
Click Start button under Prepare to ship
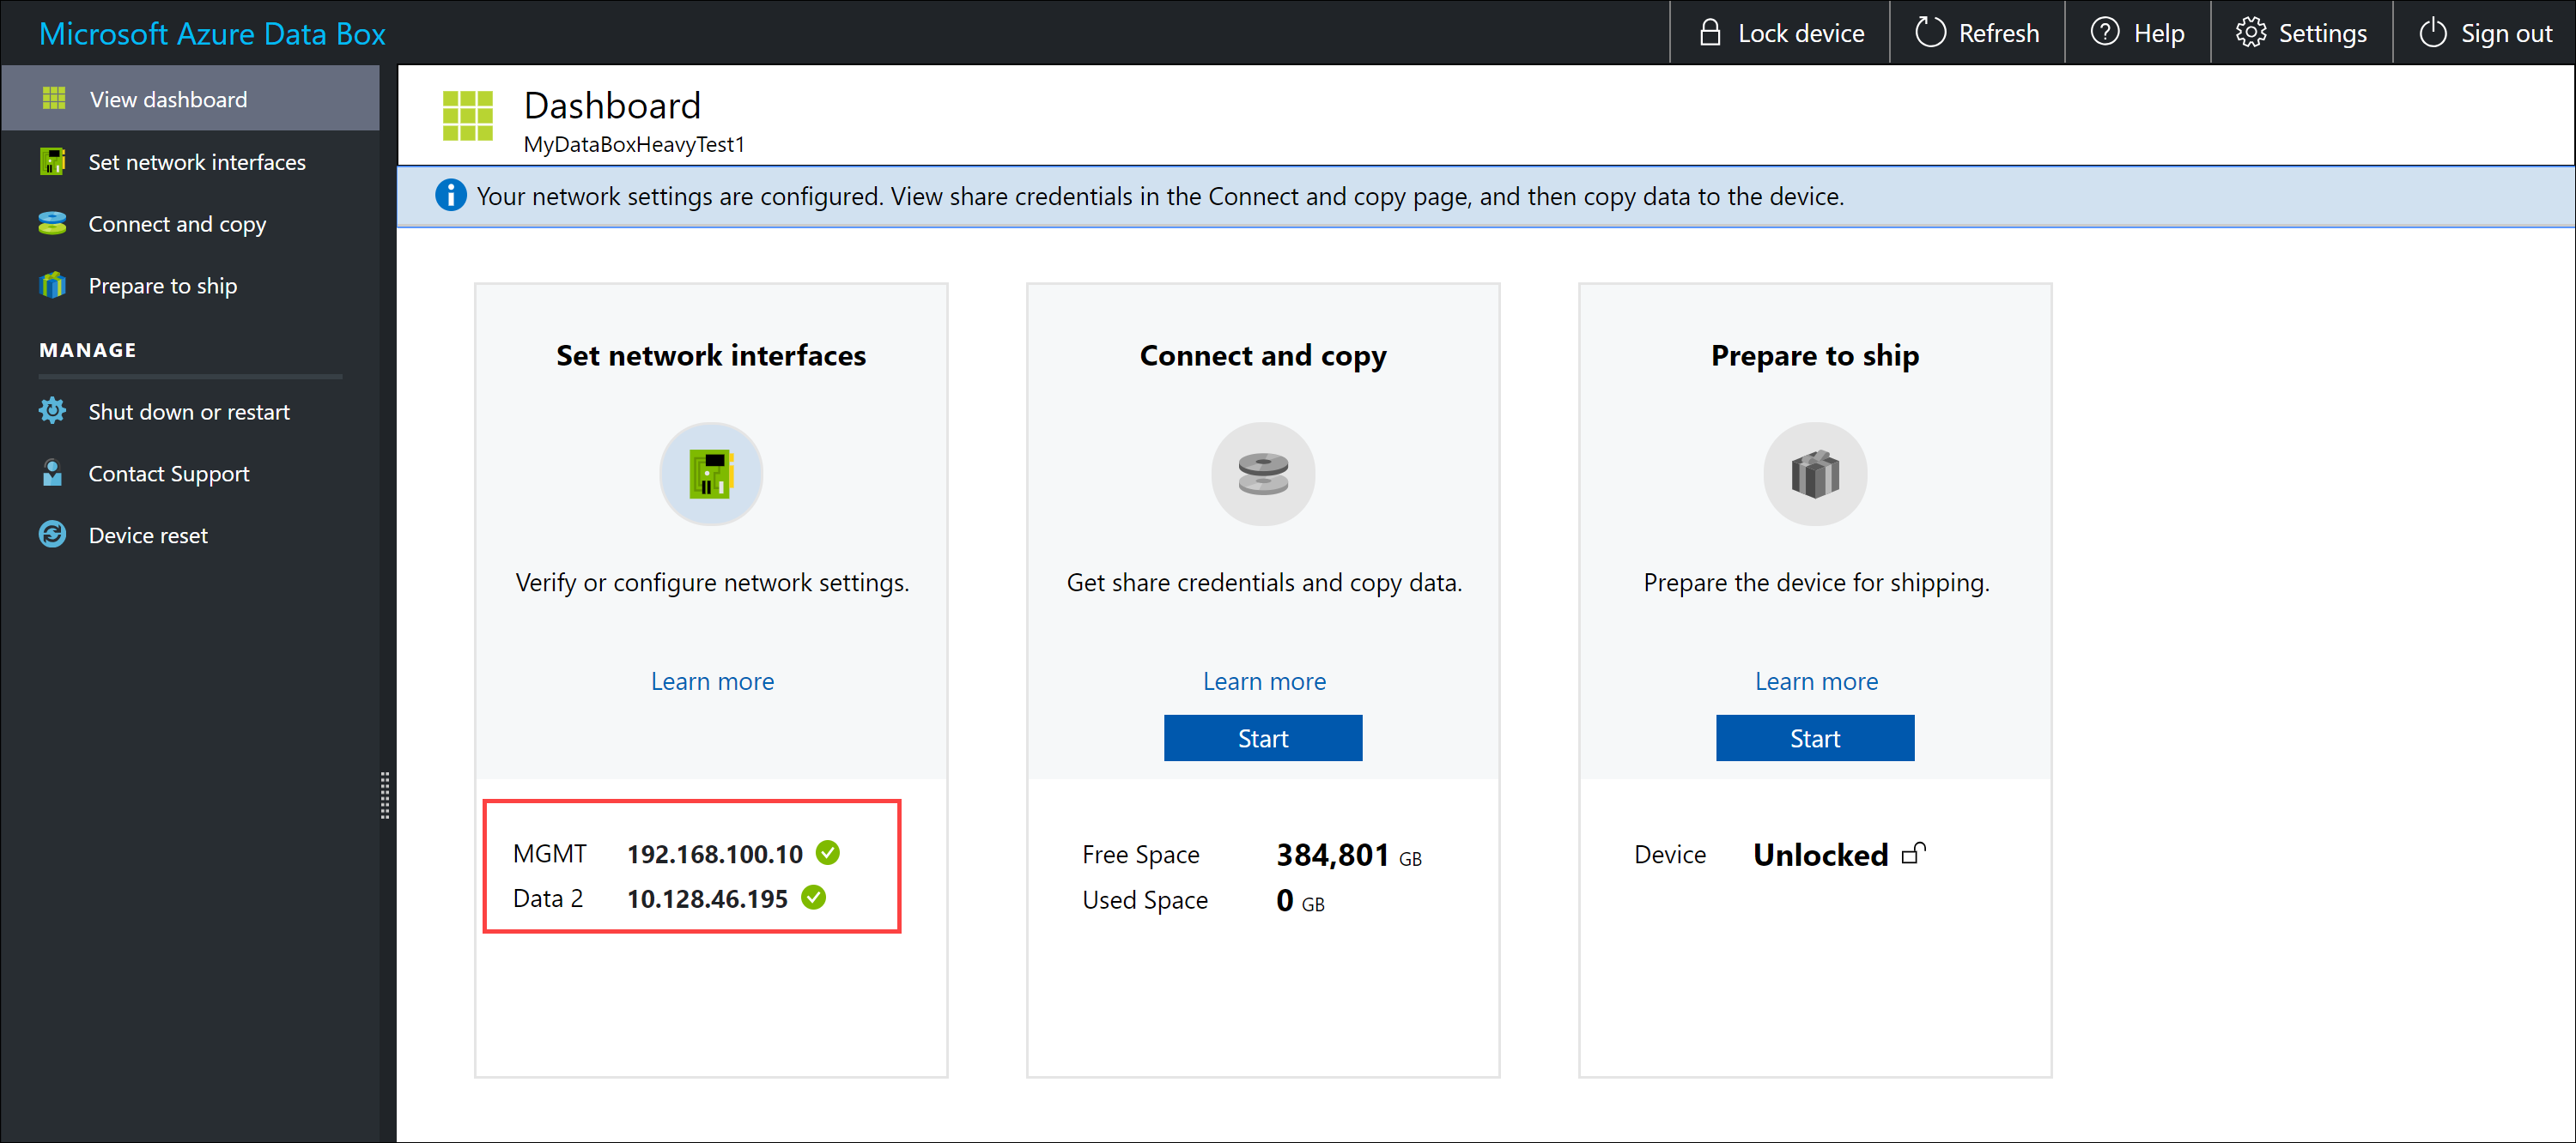(1815, 737)
